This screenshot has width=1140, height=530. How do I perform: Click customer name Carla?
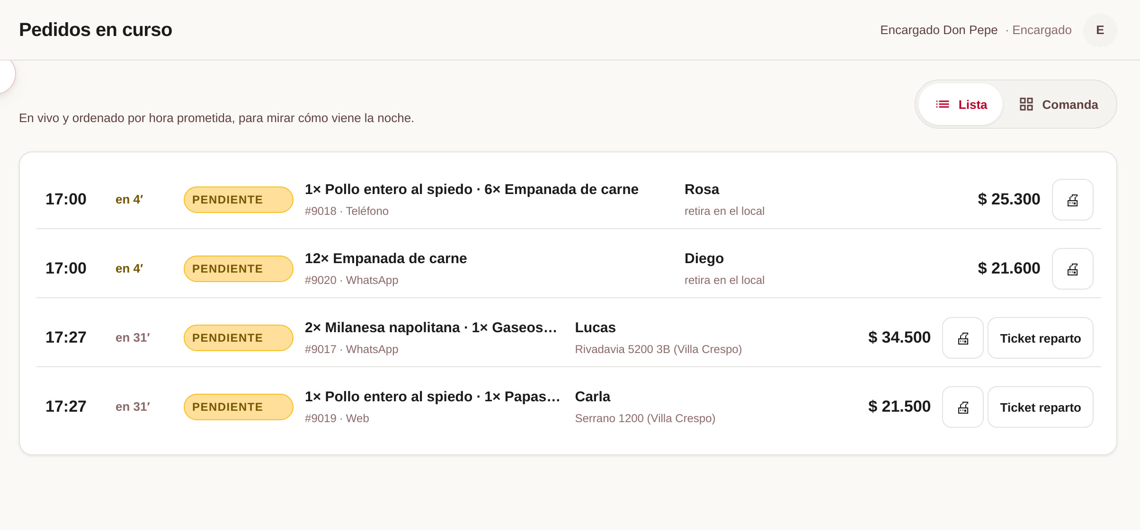tap(592, 397)
